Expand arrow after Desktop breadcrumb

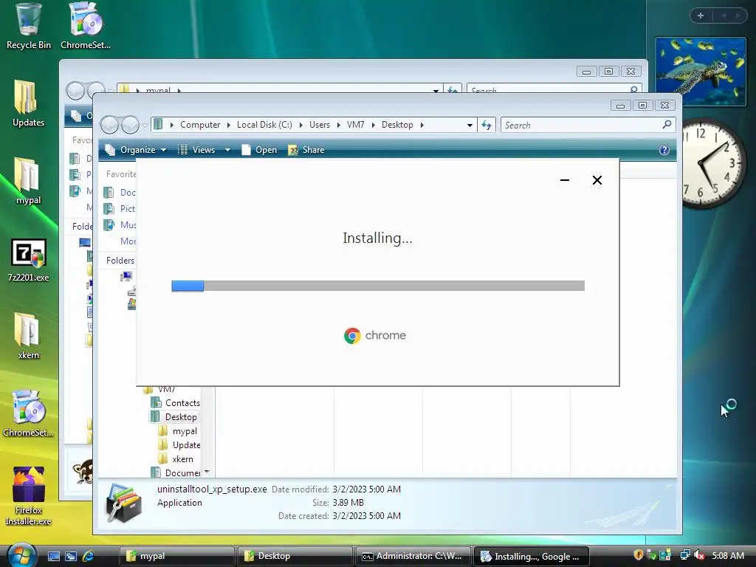pos(422,125)
